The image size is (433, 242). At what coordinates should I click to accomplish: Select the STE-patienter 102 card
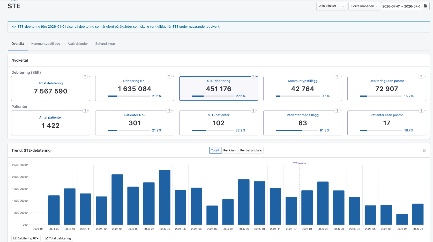(x=219, y=123)
